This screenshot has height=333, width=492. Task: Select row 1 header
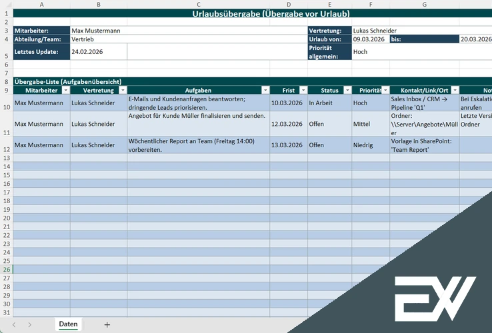click(x=7, y=13)
